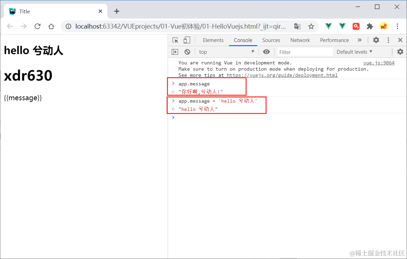Switch to the Network panel
This screenshot has width=407, height=259.
pos(300,40)
